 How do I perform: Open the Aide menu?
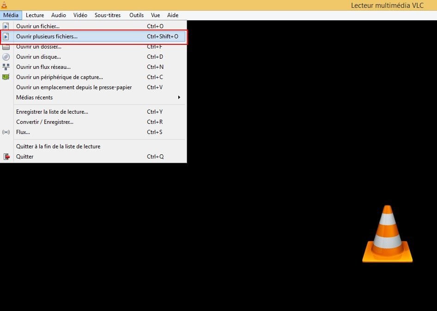[173, 15]
